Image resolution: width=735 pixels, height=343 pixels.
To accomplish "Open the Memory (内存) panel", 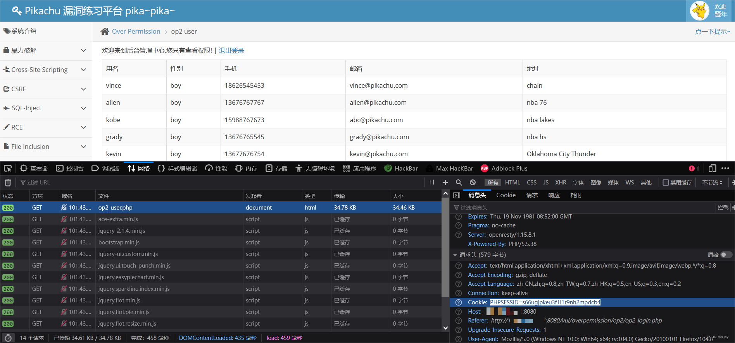I will coord(246,168).
